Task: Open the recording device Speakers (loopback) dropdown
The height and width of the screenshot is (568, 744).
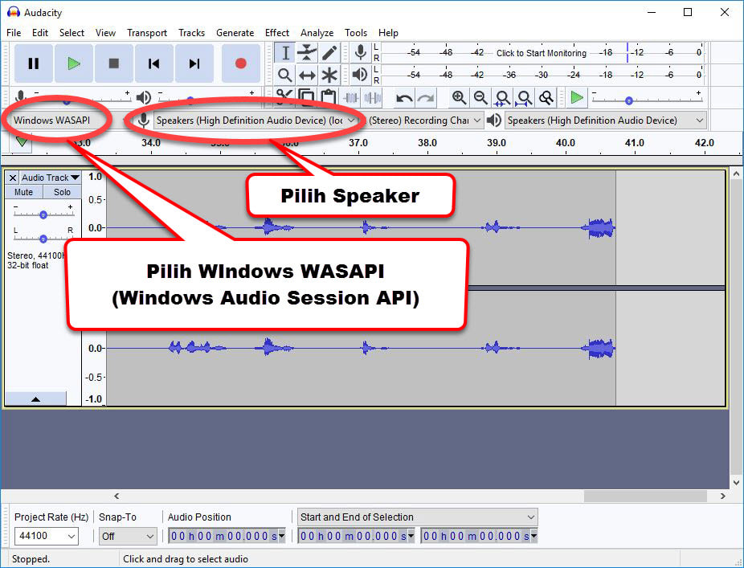Action: (x=255, y=121)
